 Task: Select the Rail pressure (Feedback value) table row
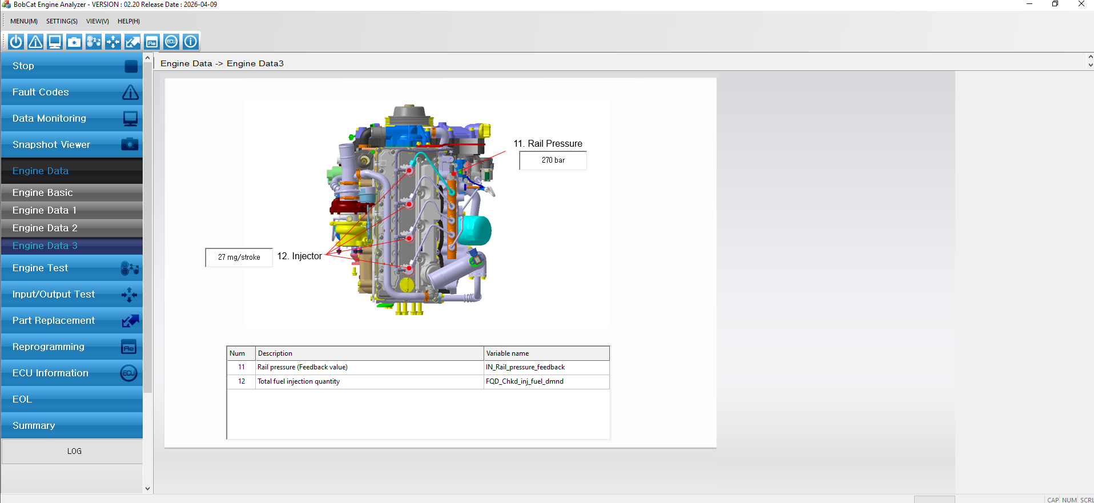click(x=418, y=367)
